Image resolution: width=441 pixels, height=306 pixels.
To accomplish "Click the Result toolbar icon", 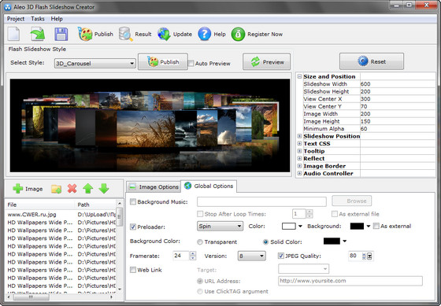I will point(125,34).
